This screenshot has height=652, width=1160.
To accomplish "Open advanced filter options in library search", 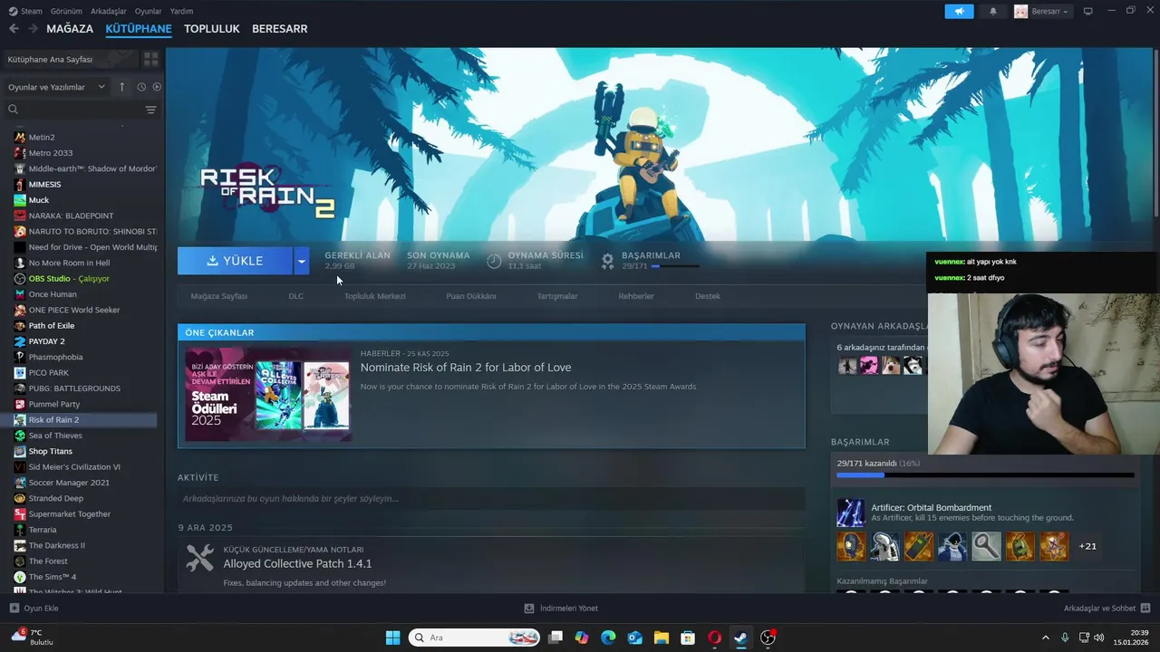I will tap(150, 110).
